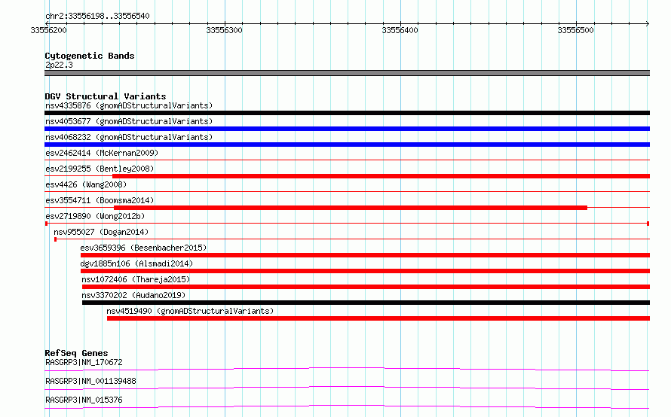This screenshot has width=671, height=417.
Task: Click the 33556300 ruler tick label
Action: point(224,30)
